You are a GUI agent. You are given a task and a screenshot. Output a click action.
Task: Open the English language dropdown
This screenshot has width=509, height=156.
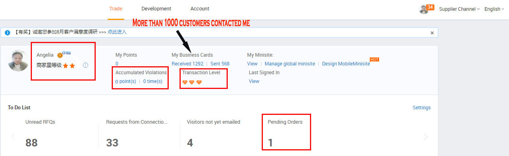494,9
